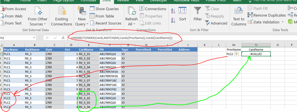Select the RackName header cell

[35, 49]
